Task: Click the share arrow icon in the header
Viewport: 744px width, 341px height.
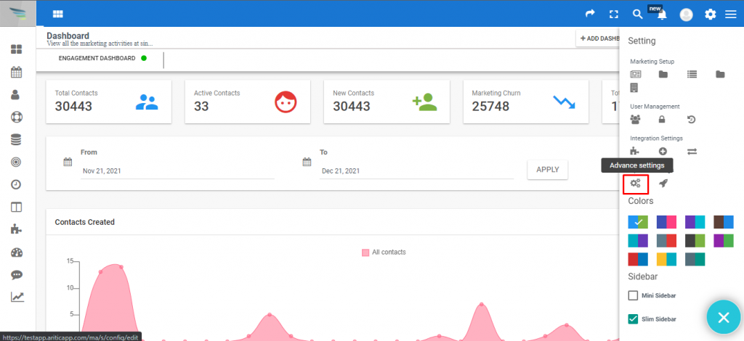Action: (590, 15)
